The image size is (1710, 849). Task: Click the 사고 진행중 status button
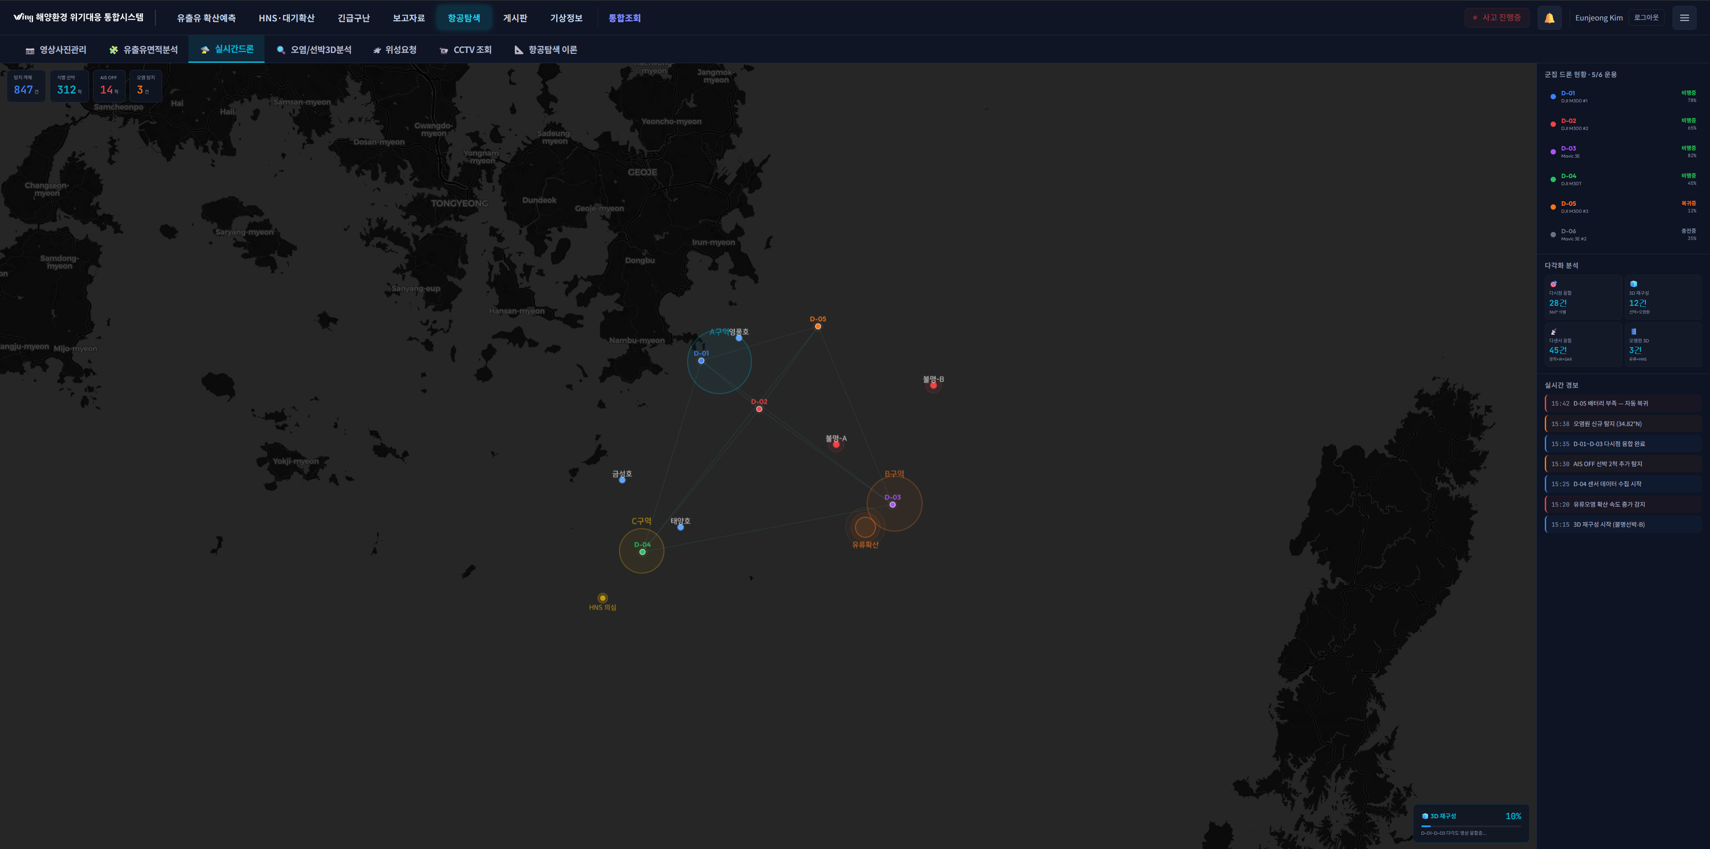(1496, 18)
